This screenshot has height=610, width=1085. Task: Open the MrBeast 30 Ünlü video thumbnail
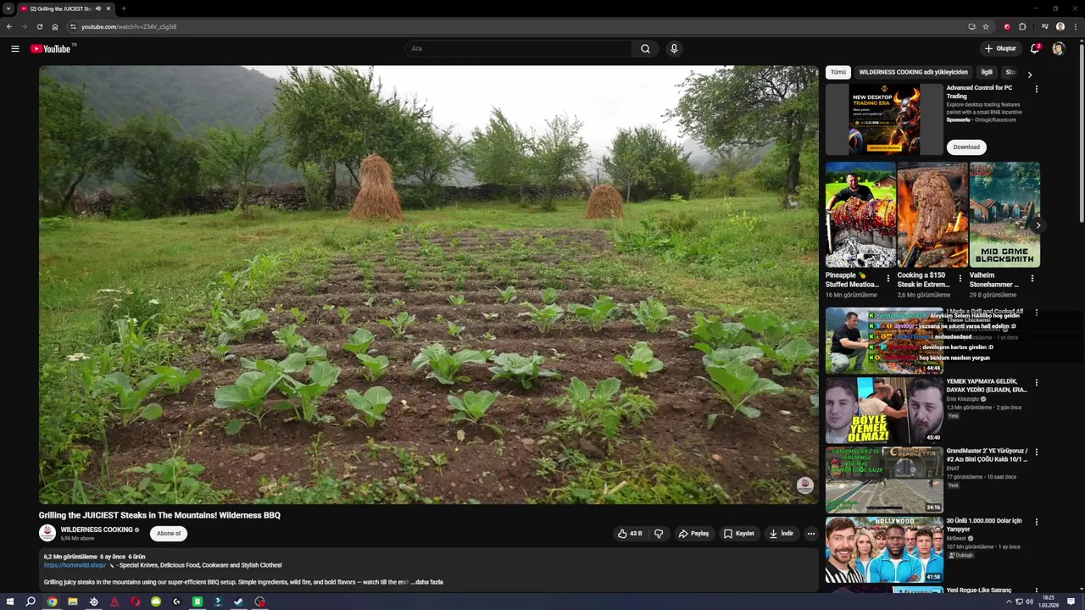884,549
